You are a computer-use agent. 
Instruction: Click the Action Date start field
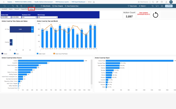tap(6, 17)
